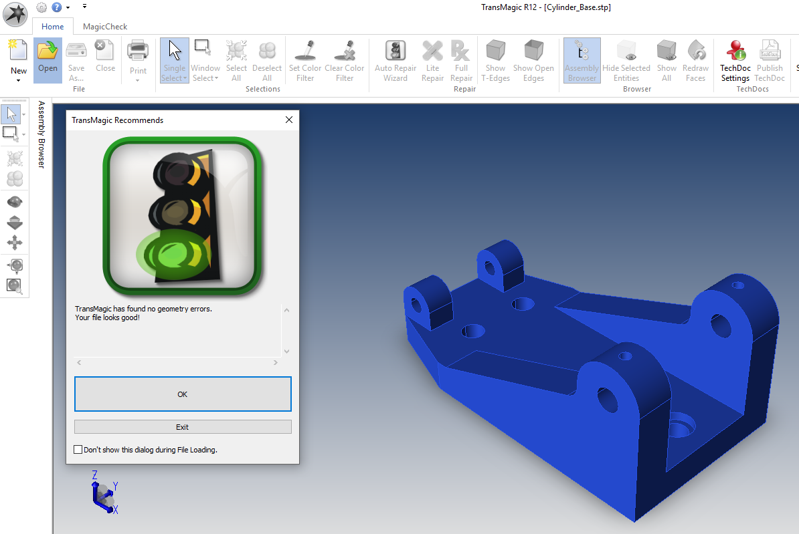Open a file with the Open button
799x534 pixels.
pyautogui.click(x=48, y=60)
